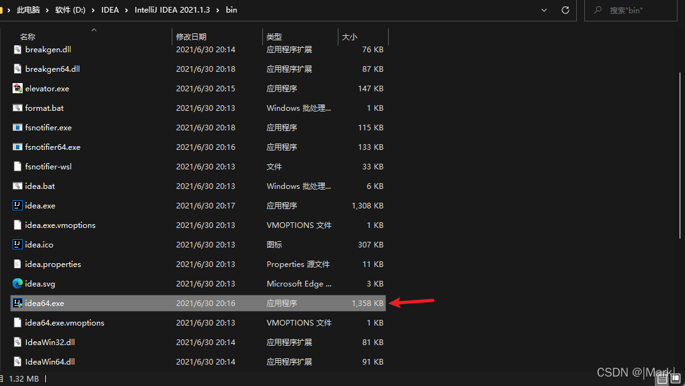The width and height of the screenshot is (685, 386).
Task: Click the fsnotifier-wsl blank file icon
Action: (17, 166)
